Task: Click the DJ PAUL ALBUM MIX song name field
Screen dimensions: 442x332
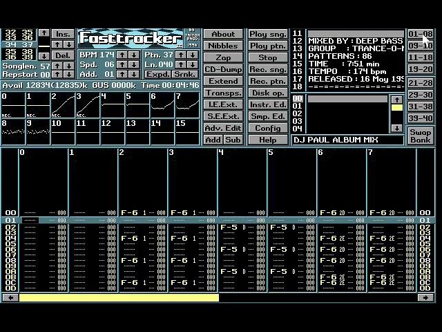Action: point(347,140)
